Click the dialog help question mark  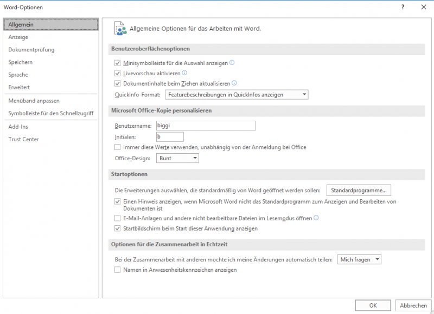[402, 8]
